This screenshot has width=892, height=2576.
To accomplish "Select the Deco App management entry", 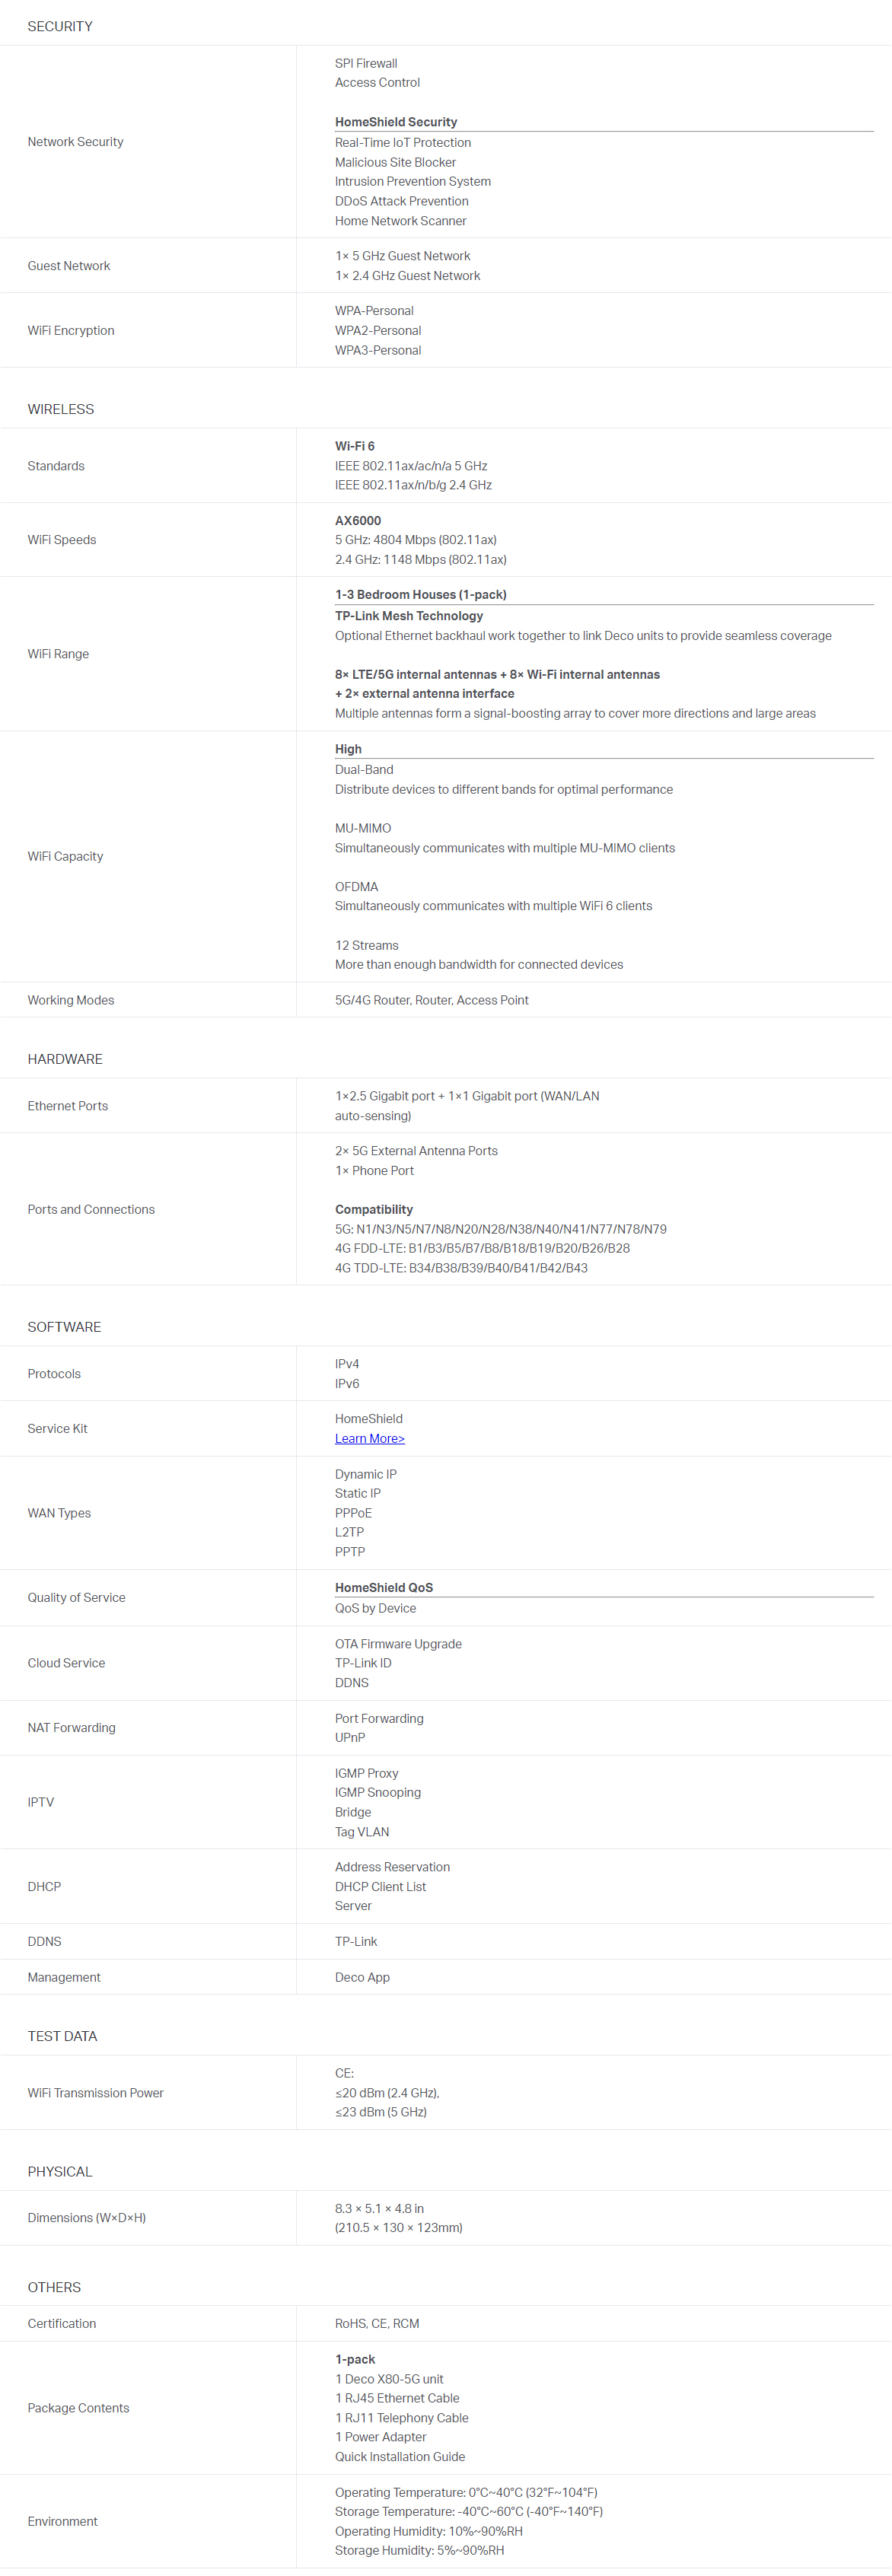I will point(362,1977).
